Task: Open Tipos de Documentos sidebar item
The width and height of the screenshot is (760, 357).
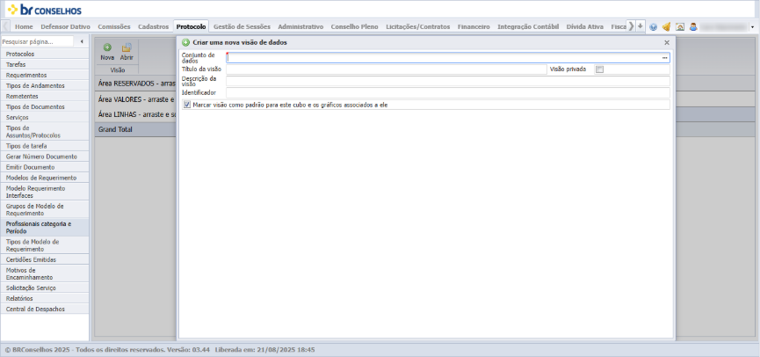Action: coord(45,106)
